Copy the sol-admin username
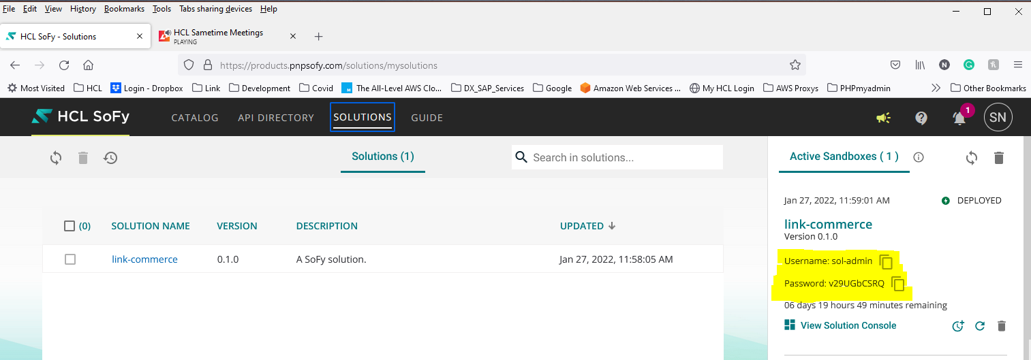 [x=886, y=261]
